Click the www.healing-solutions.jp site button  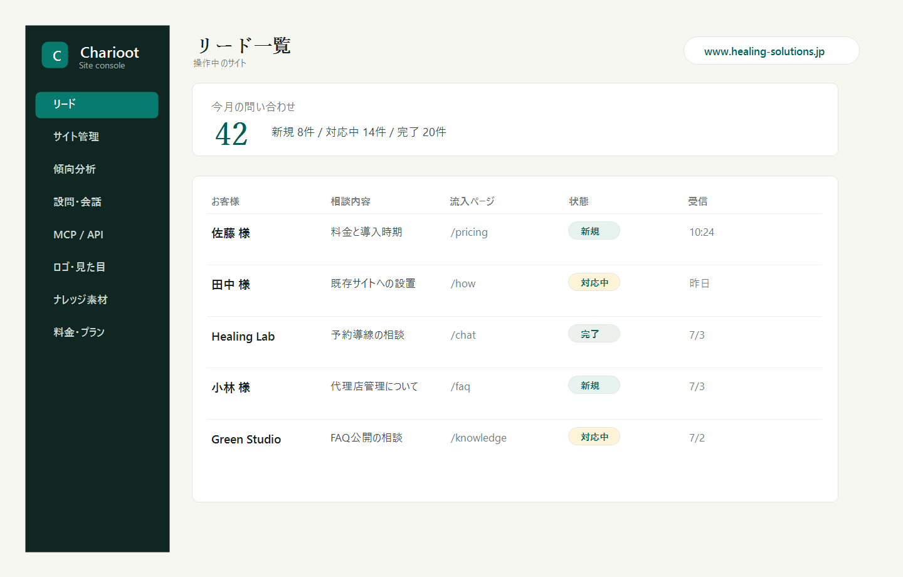click(771, 51)
